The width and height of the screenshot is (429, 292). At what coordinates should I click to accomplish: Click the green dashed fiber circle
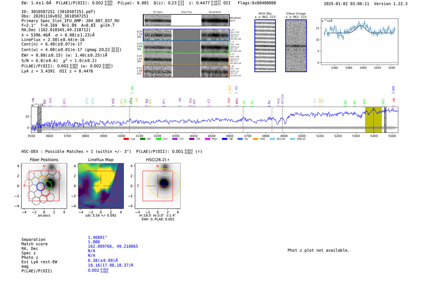[x=48, y=185]
